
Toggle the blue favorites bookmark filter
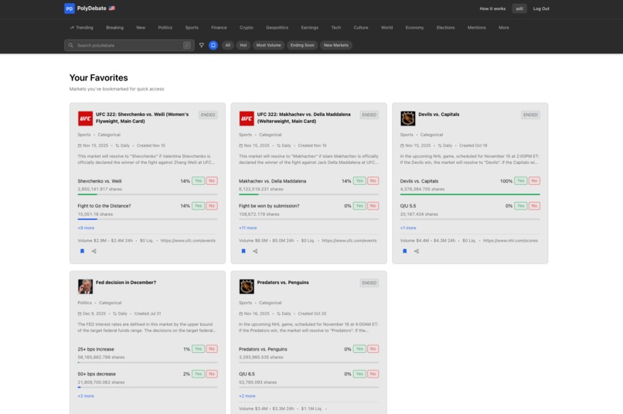[213, 46]
